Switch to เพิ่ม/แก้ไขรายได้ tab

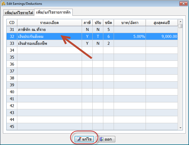click(19, 13)
